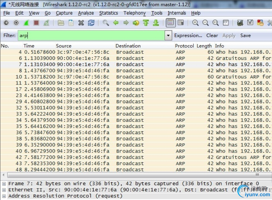Edit display filters
This screenshot has height=200, width=272.
pos(250,23)
